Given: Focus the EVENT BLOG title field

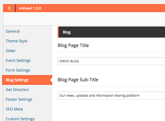Looking at the screenshot, I should (x=111, y=61).
